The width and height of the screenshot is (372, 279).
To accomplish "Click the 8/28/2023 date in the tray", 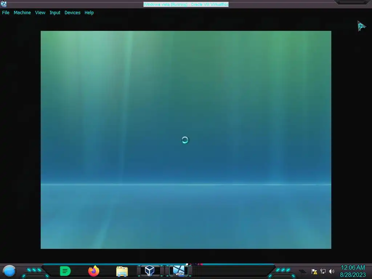I will coord(353,275).
